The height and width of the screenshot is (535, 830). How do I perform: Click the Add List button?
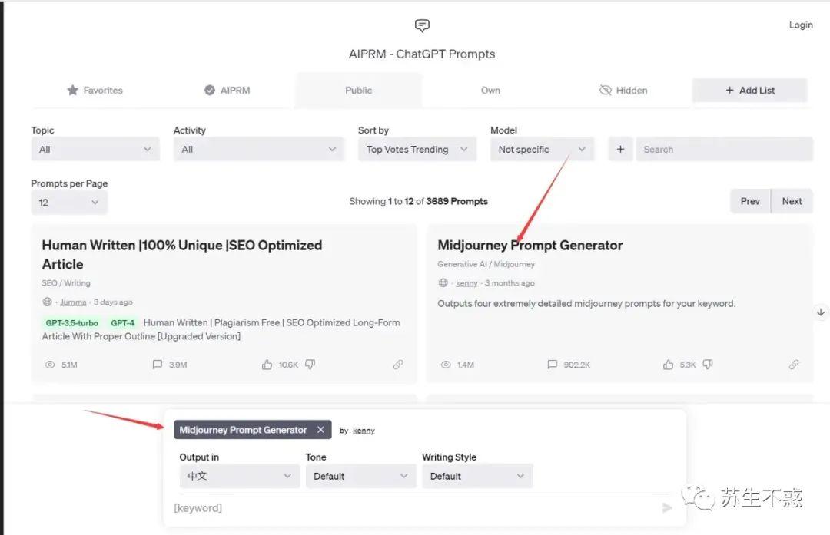[749, 91]
